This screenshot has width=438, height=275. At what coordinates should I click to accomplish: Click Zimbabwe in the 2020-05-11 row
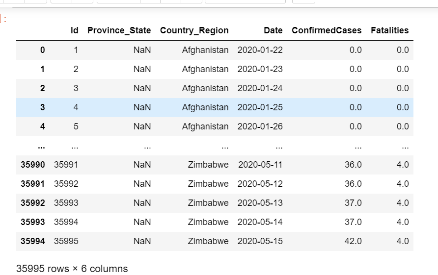208,165
